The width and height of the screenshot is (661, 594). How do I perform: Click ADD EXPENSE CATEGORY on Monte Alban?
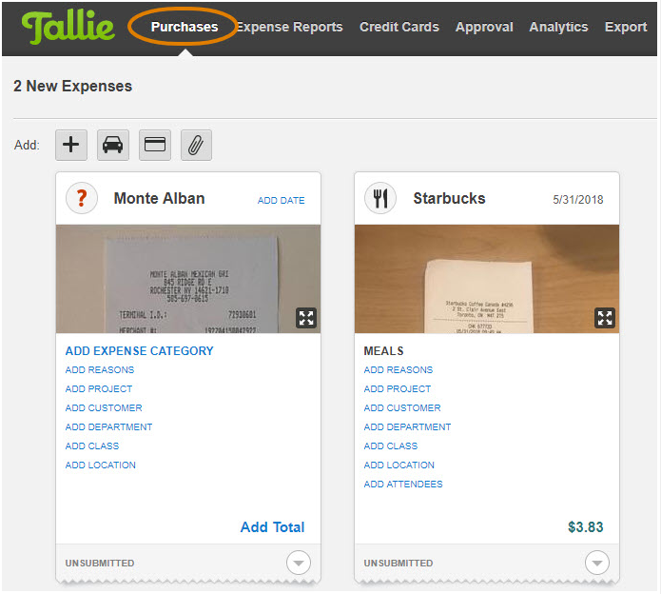tap(139, 351)
